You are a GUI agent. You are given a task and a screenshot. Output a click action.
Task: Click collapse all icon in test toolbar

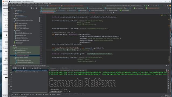26,68
